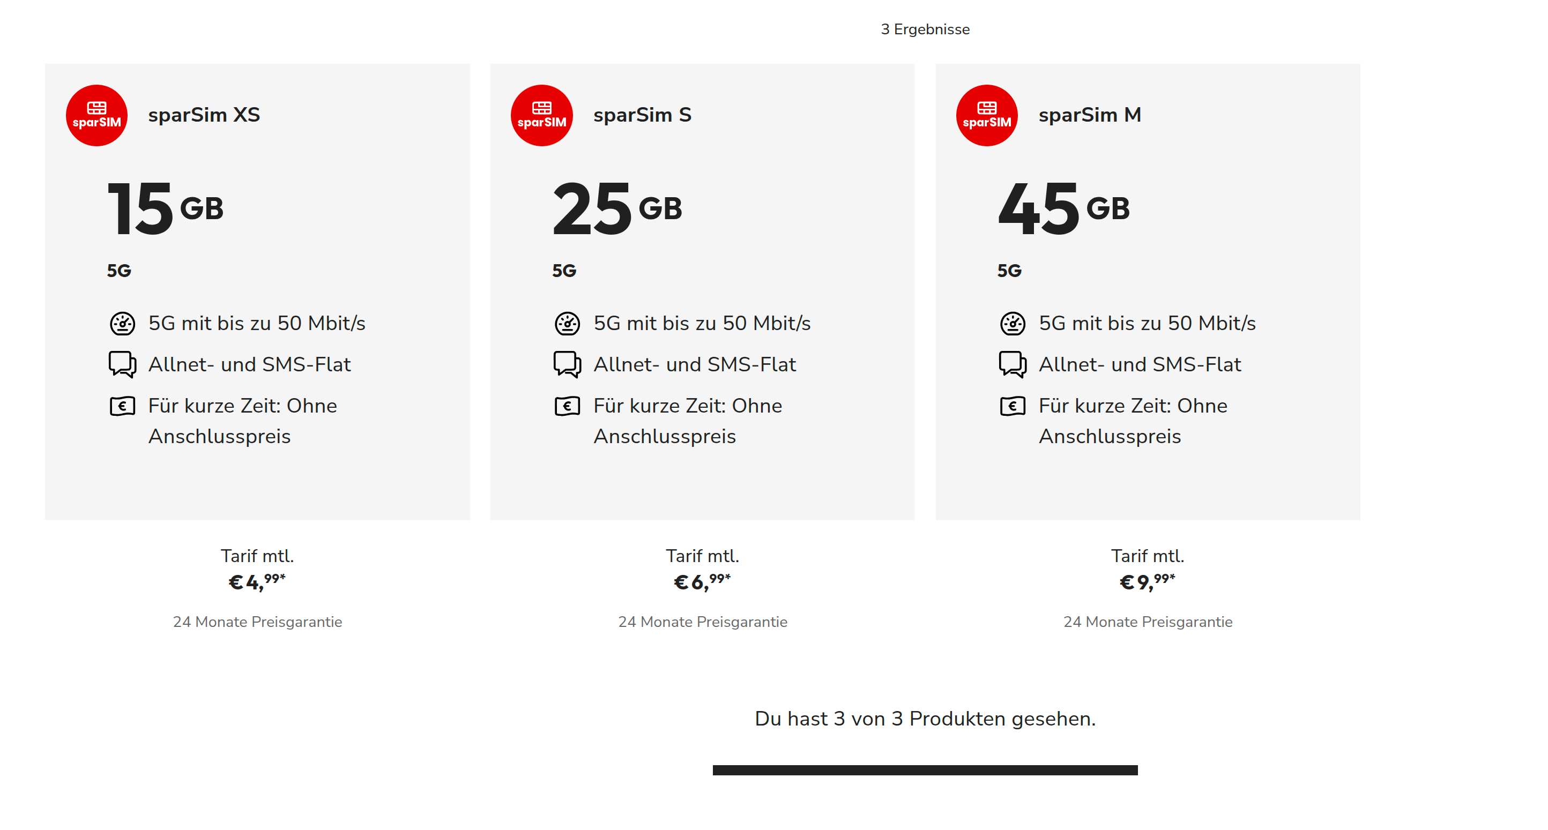Click the speedometer icon on the sparSim S card
This screenshot has width=1548, height=830.
coord(567,323)
